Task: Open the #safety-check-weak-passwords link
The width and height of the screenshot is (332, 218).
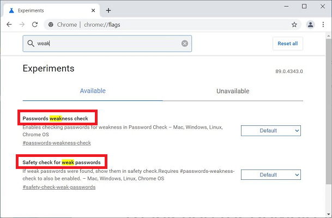Action: click(59, 187)
